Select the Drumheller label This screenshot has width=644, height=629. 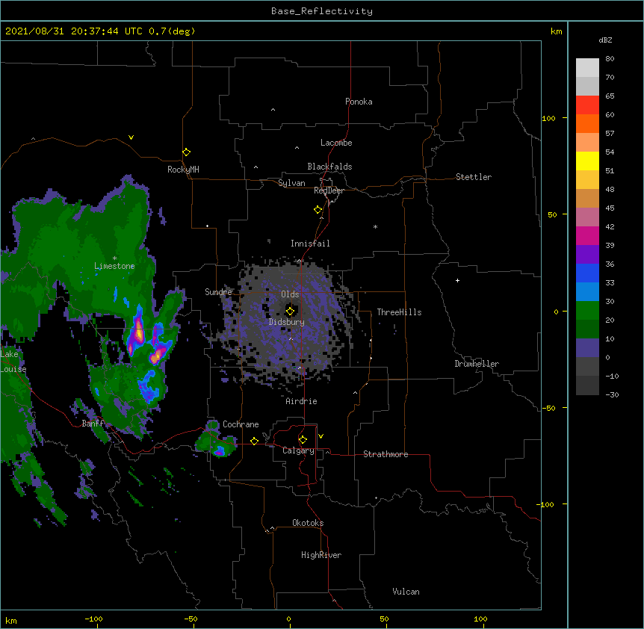pyautogui.click(x=477, y=364)
